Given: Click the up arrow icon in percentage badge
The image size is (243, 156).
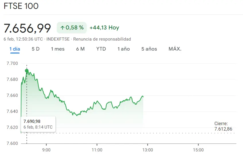Looking at the screenshot, I should (x=62, y=28).
